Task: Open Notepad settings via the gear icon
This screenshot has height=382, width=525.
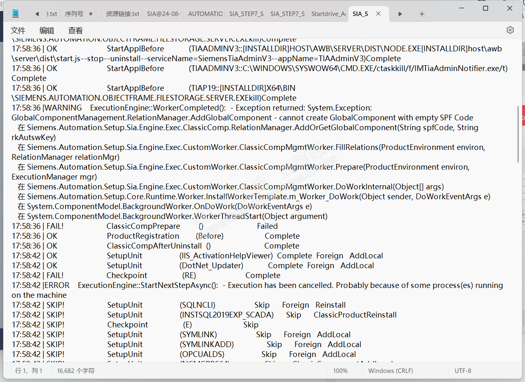Action: pyautogui.click(x=510, y=30)
